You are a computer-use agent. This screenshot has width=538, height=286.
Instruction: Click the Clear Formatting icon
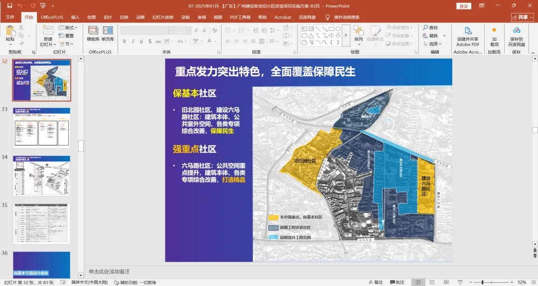(x=215, y=30)
